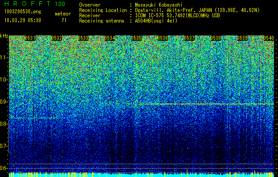
Task: Click the Receiving Location value text
Action: 197,10
